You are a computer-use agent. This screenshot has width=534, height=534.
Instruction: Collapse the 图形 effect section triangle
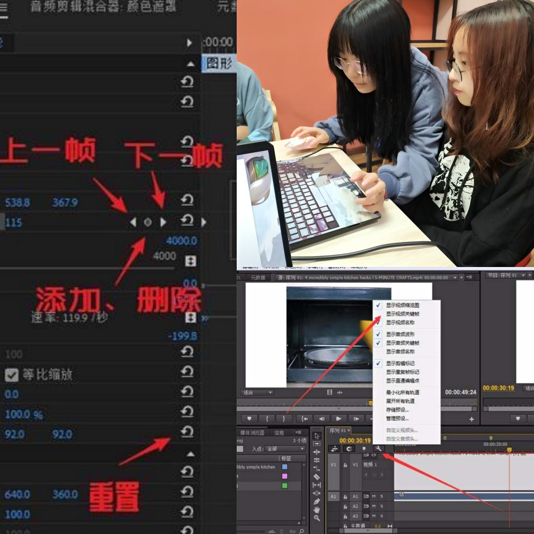coord(191,64)
